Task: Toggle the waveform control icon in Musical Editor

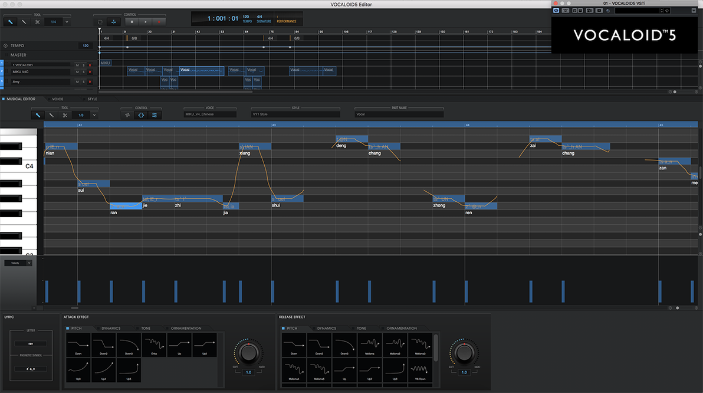Action: click(x=127, y=115)
